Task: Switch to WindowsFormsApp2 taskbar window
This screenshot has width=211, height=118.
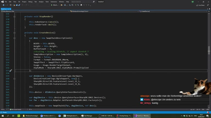Action: [30, 116]
